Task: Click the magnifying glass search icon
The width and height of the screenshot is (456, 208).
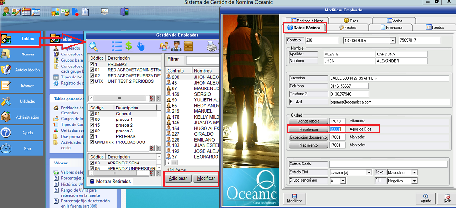Action: (93, 46)
